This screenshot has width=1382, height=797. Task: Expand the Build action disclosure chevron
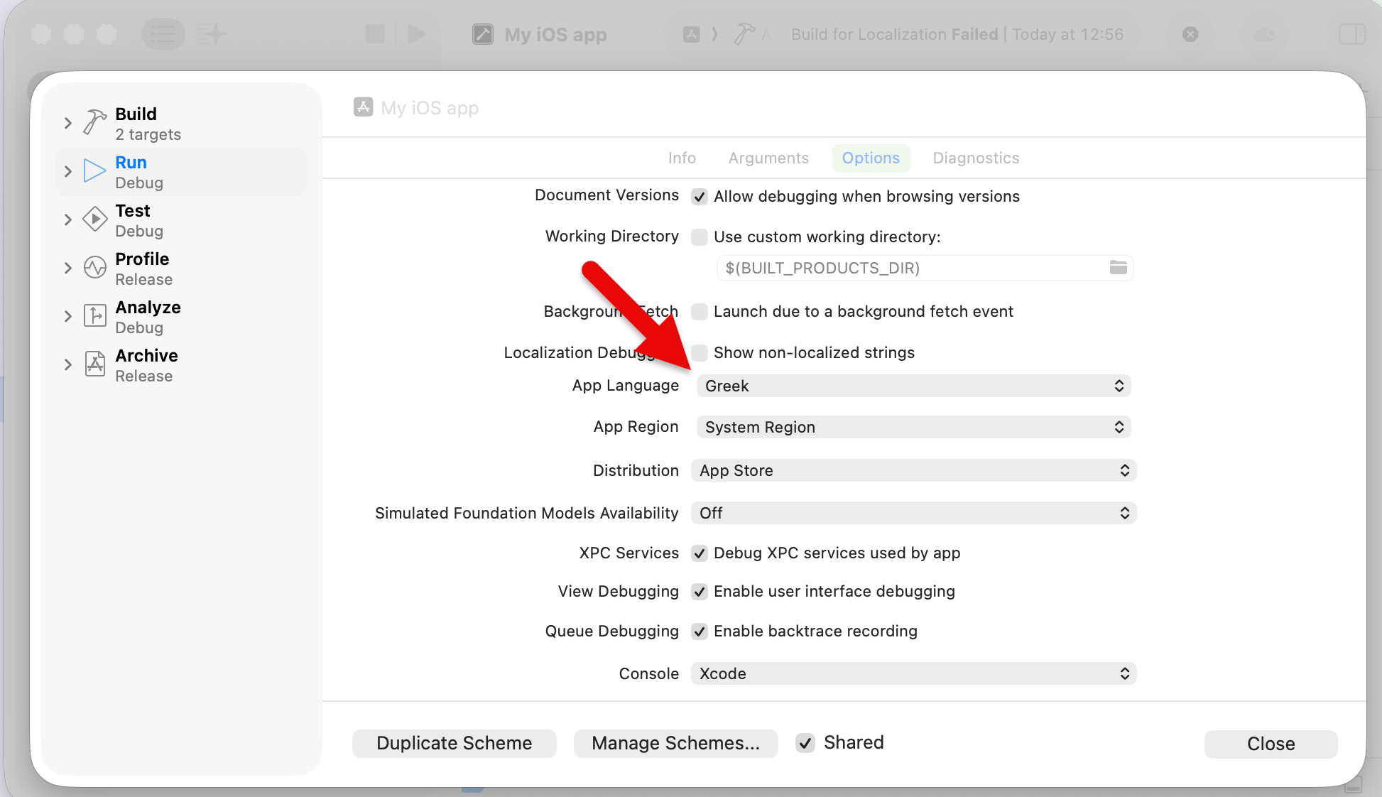tap(67, 123)
